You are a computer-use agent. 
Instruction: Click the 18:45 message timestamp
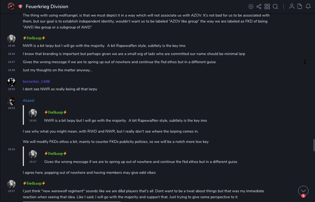pos(11,54)
